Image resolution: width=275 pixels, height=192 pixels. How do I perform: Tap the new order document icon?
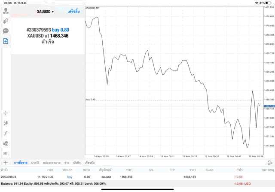(6, 41)
